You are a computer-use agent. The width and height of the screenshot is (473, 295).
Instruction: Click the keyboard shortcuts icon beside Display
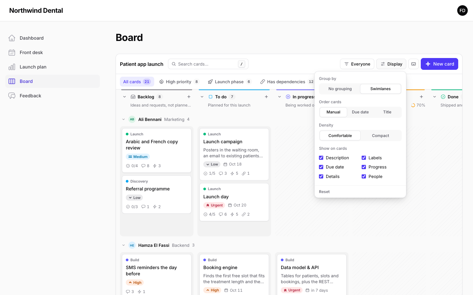414,64
